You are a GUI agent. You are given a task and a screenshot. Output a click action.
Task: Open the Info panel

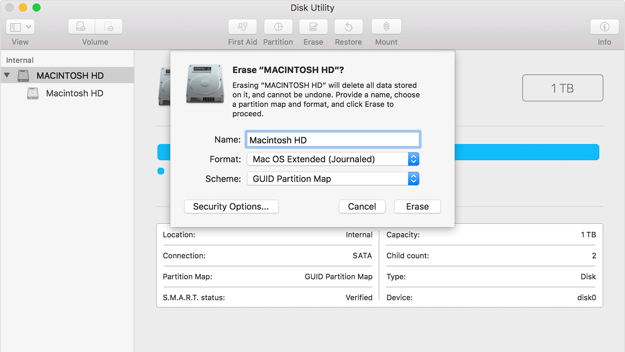coord(604,26)
